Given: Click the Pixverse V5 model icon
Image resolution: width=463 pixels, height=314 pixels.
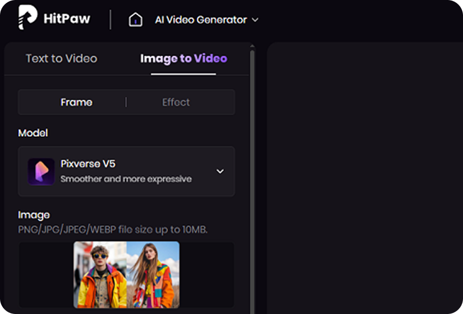Looking at the screenshot, I should pos(41,171).
